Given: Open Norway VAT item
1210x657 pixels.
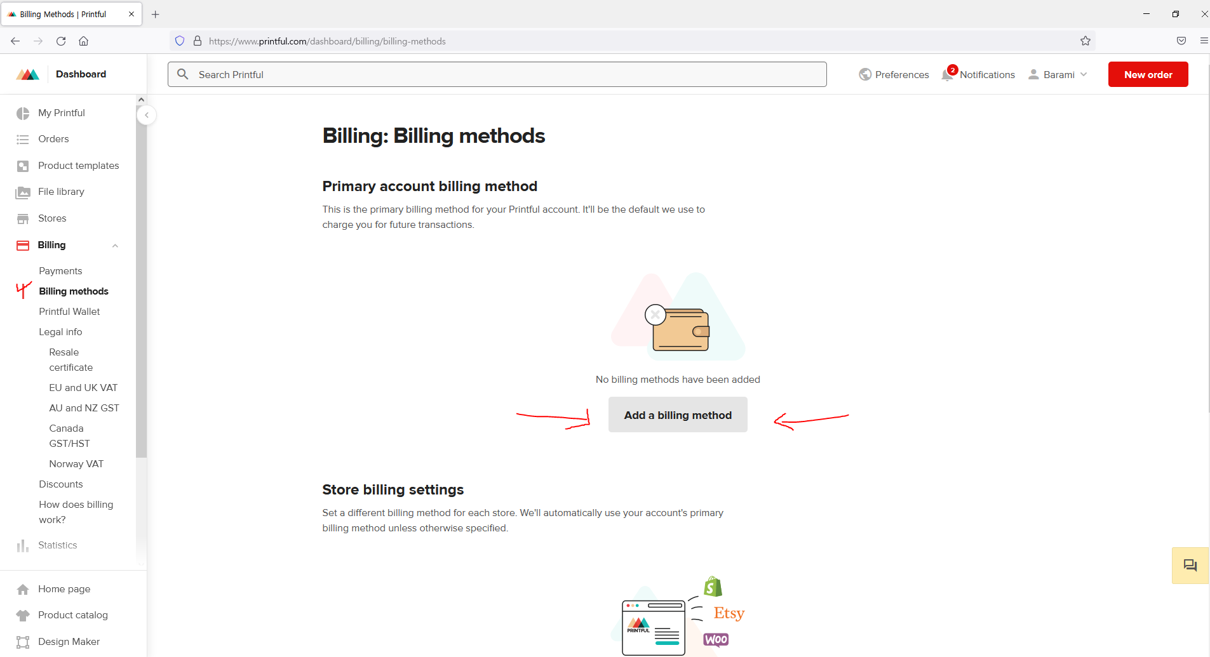Looking at the screenshot, I should 76,464.
